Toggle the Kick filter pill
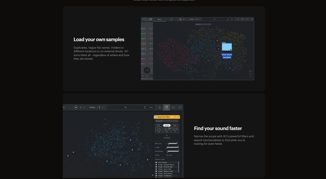326x179 pixels. [x=159, y=126]
